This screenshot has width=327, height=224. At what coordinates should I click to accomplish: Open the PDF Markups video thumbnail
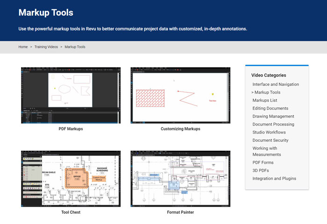71,95
